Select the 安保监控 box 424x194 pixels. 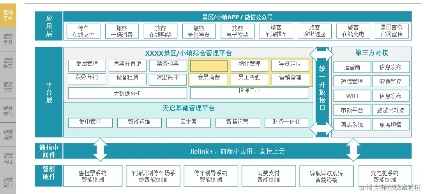point(391,81)
